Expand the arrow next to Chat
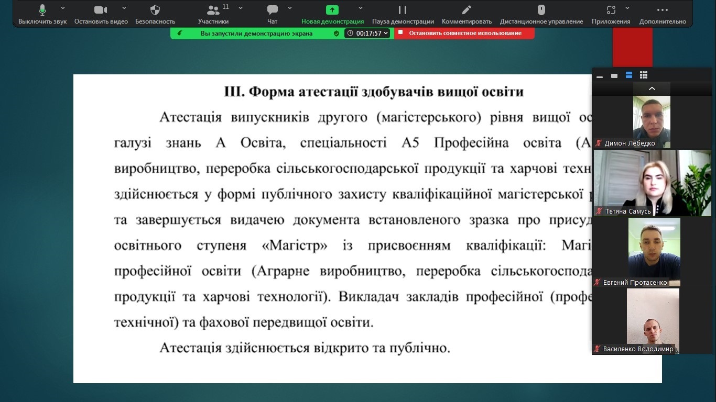Viewport: 716px width, 402px height. pyautogui.click(x=290, y=8)
